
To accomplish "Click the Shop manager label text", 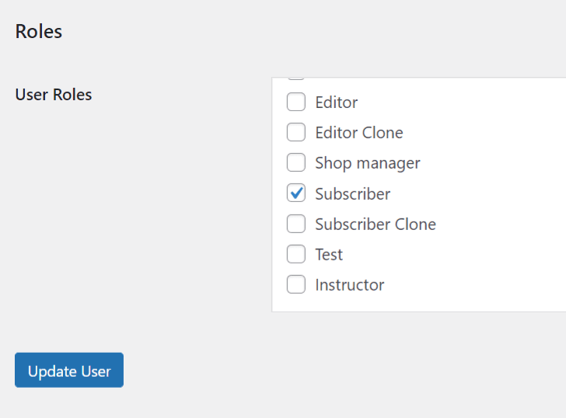I will click(368, 163).
